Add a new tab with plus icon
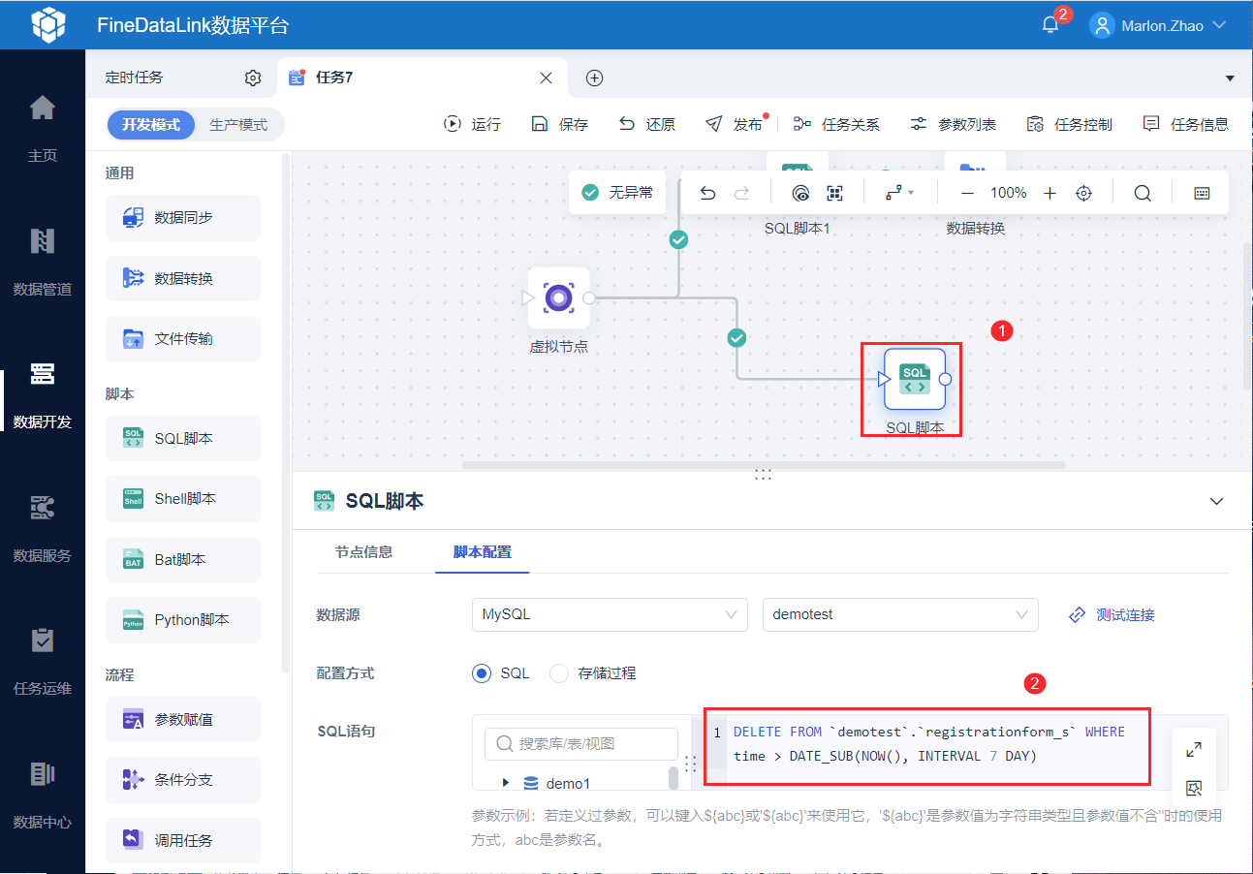The height and width of the screenshot is (874, 1253). coord(595,78)
